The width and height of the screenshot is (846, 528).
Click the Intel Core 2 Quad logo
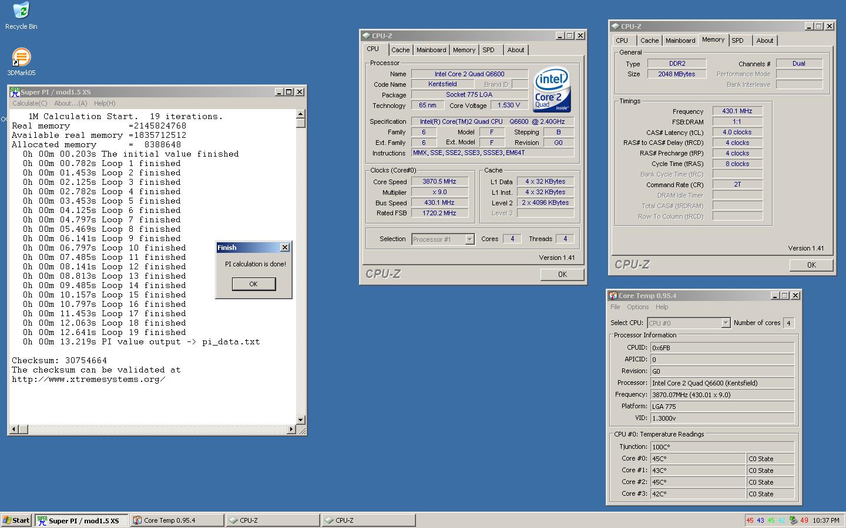coord(552,89)
